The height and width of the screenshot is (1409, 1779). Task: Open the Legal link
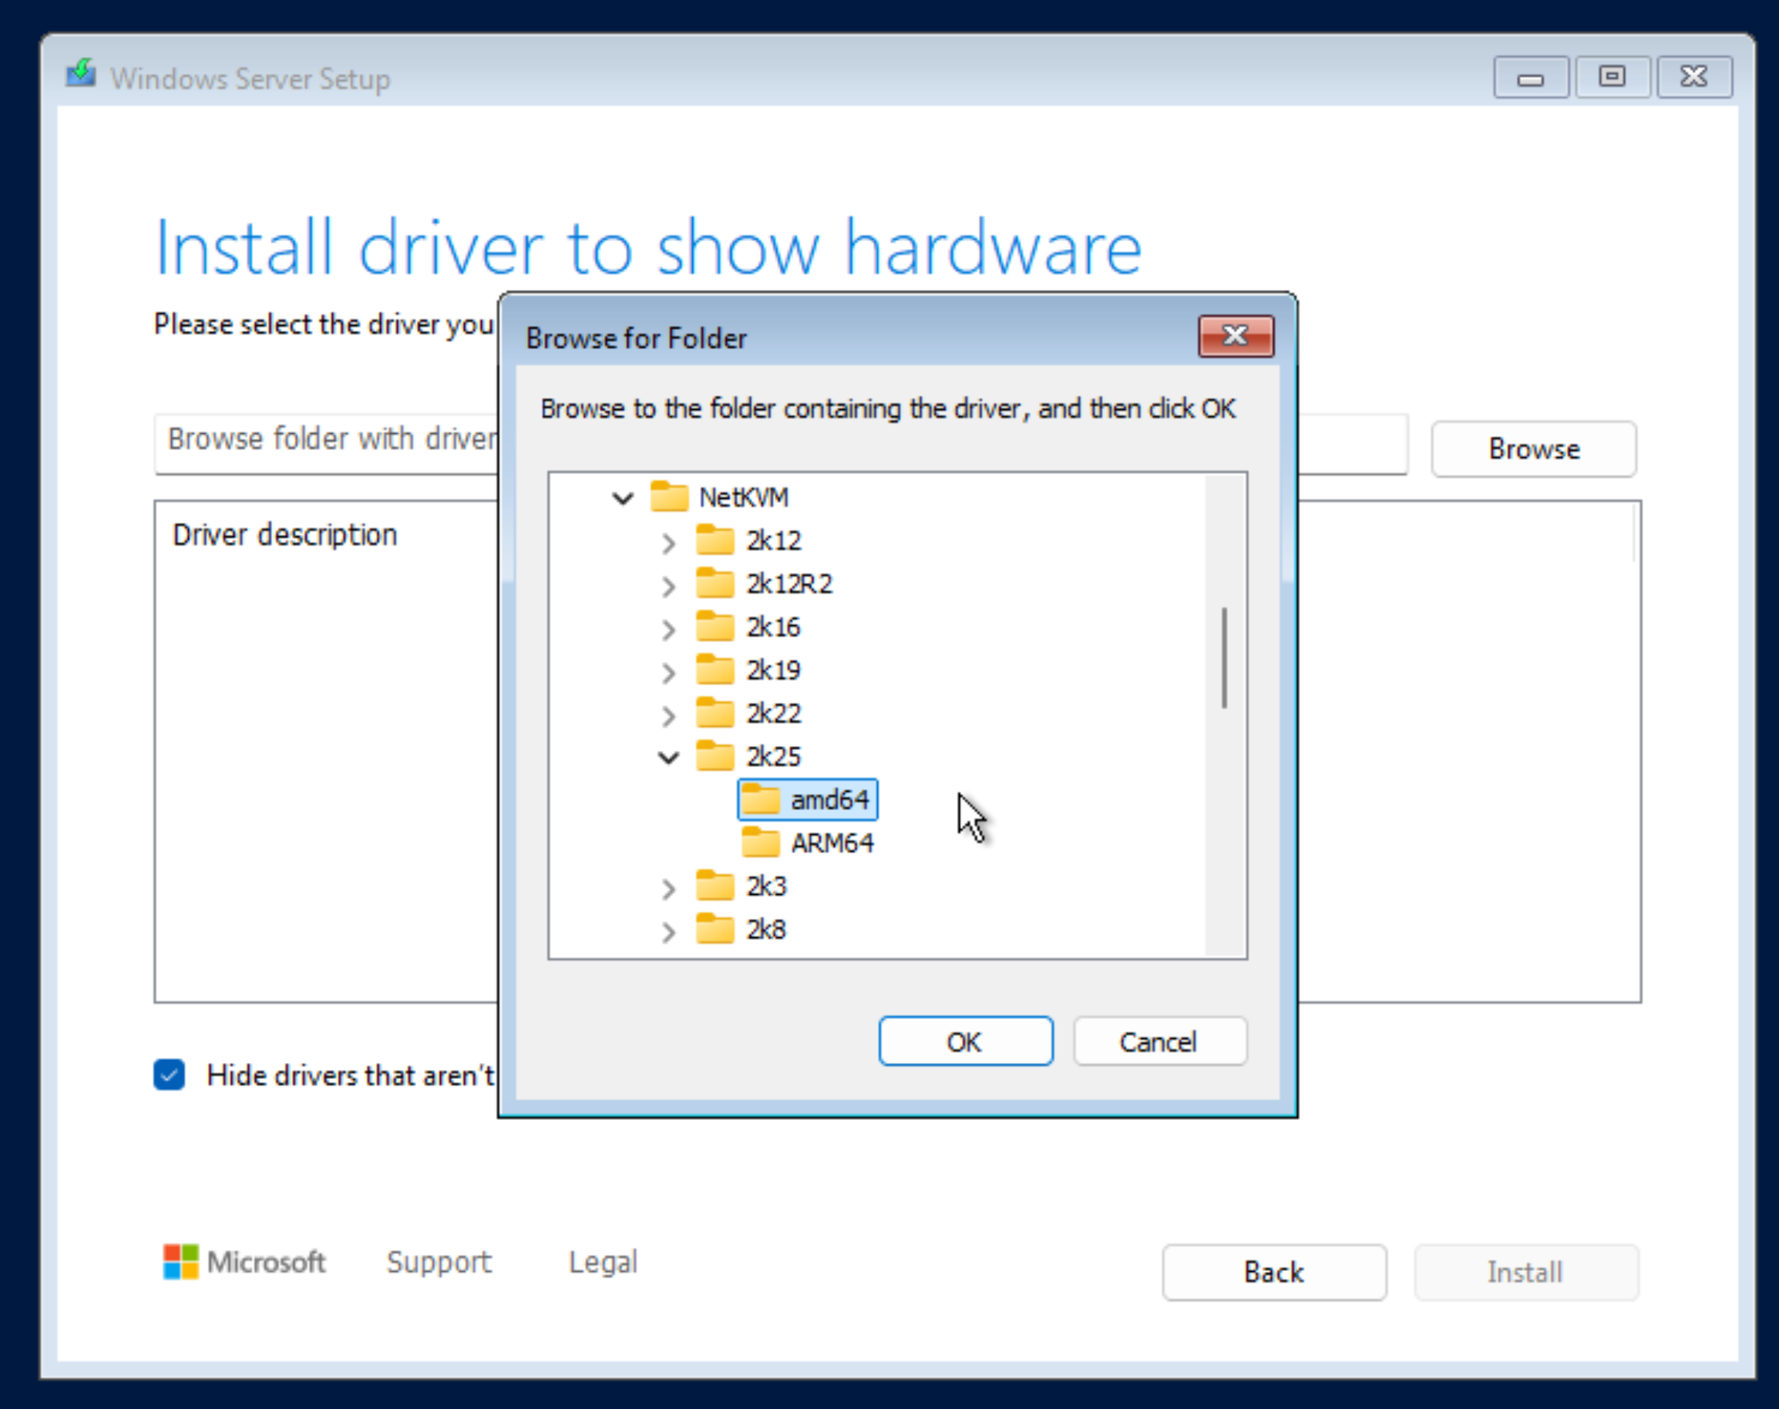point(603,1262)
